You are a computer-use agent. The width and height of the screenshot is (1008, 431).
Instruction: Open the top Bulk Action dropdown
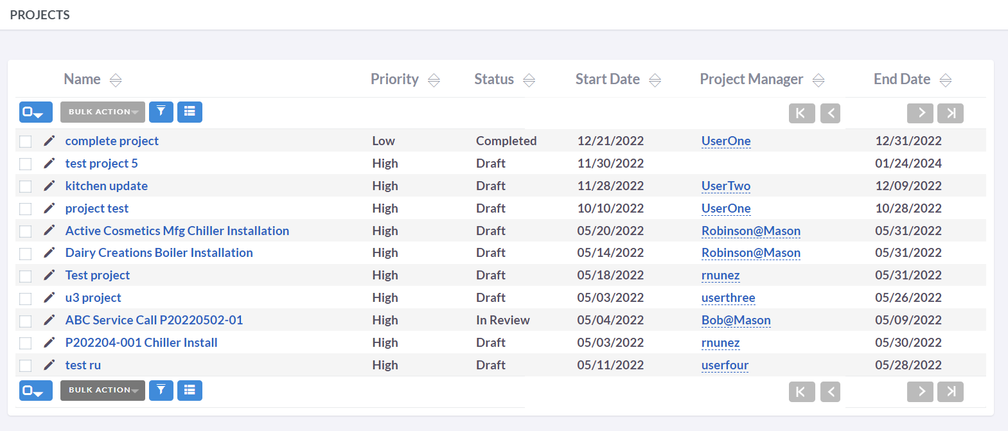click(x=103, y=112)
